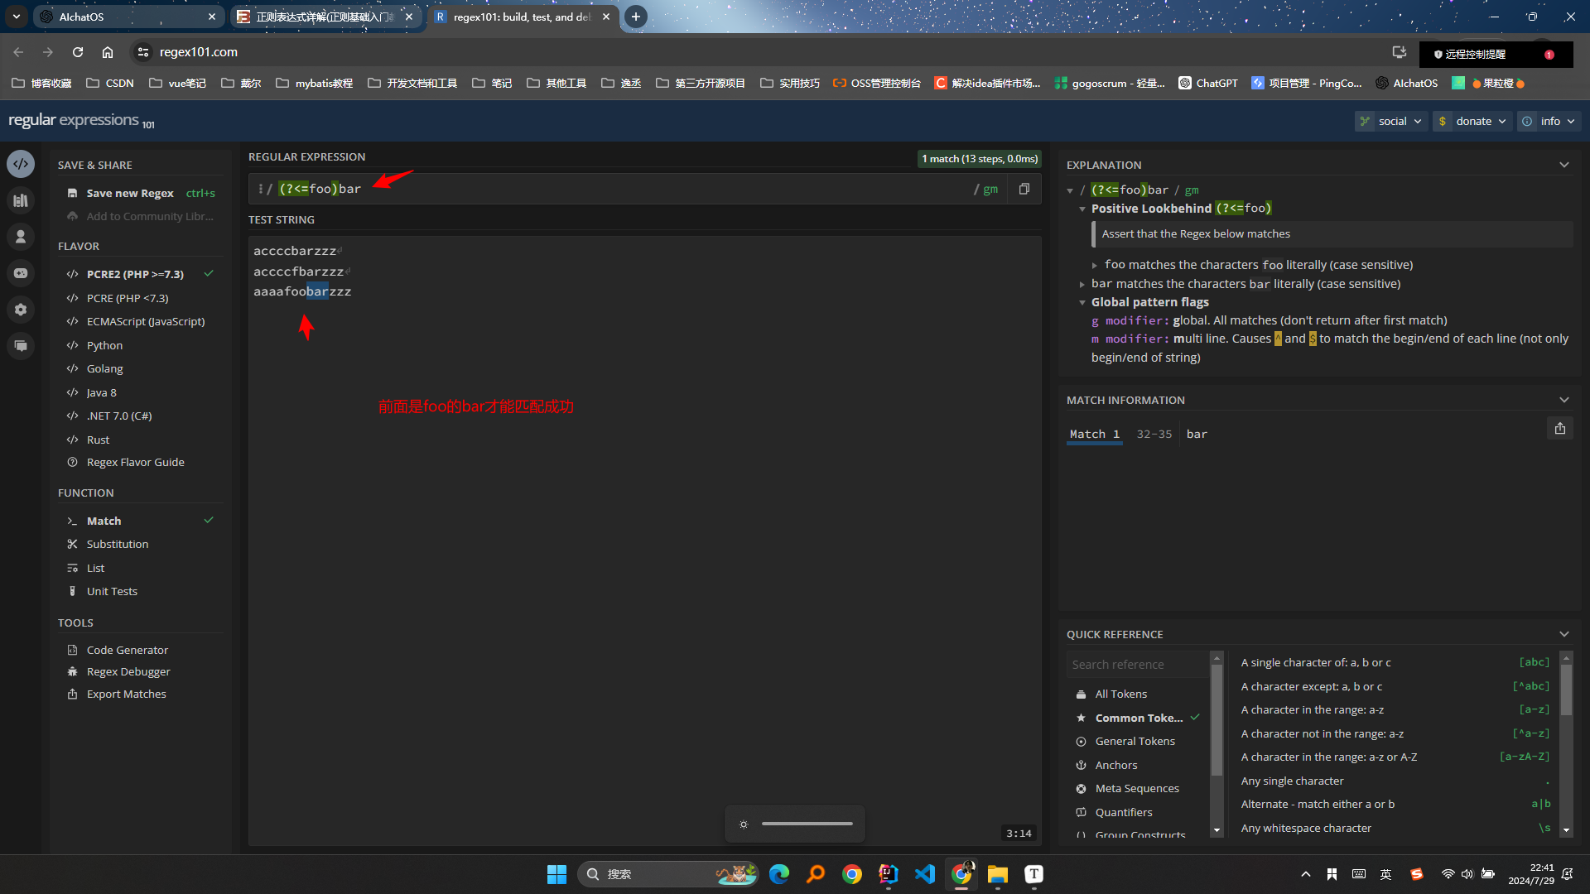Select Golang flavor

[x=104, y=368]
